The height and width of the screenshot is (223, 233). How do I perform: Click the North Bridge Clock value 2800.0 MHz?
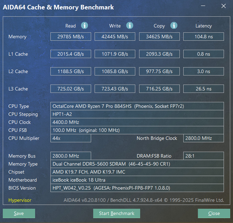click(203, 138)
